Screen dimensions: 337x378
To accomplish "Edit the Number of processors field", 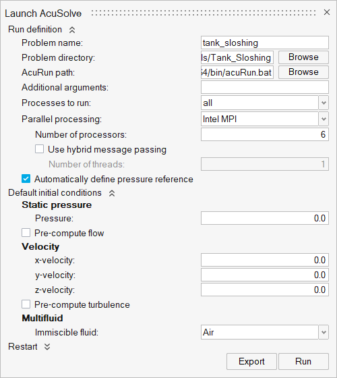I will [x=265, y=134].
